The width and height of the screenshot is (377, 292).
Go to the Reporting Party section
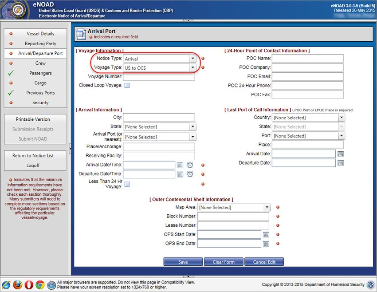pos(35,43)
